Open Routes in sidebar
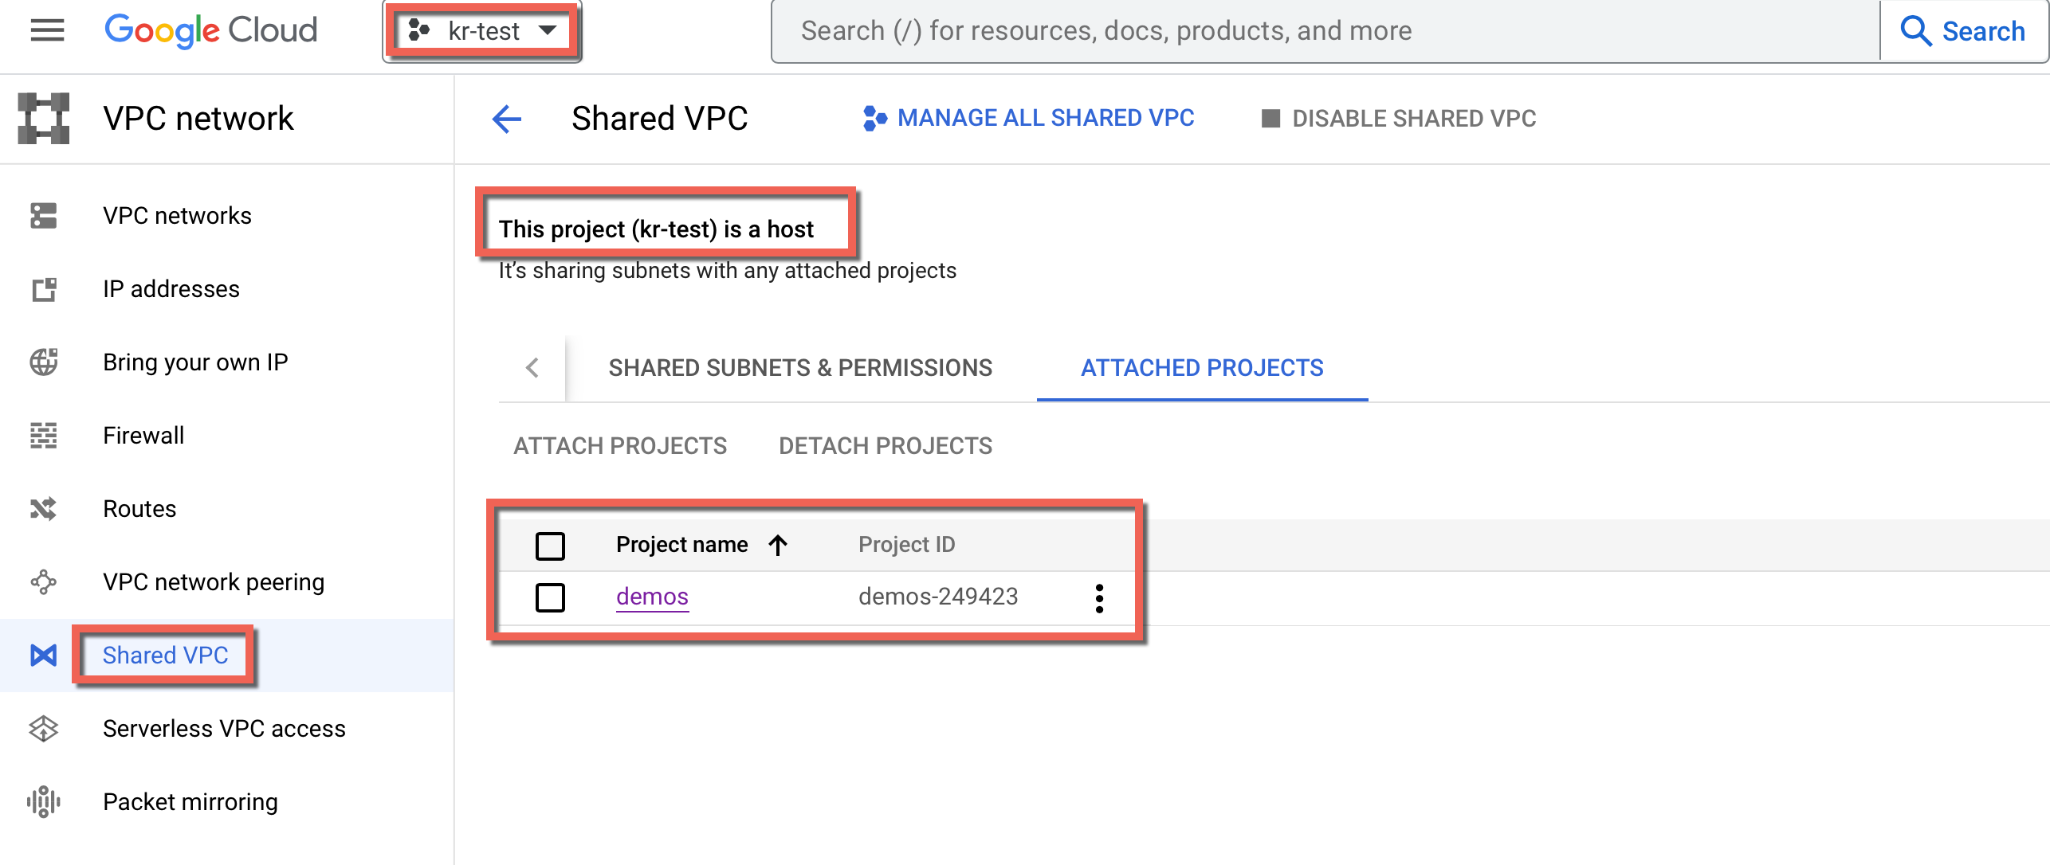This screenshot has width=2050, height=865. tap(139, 509)
